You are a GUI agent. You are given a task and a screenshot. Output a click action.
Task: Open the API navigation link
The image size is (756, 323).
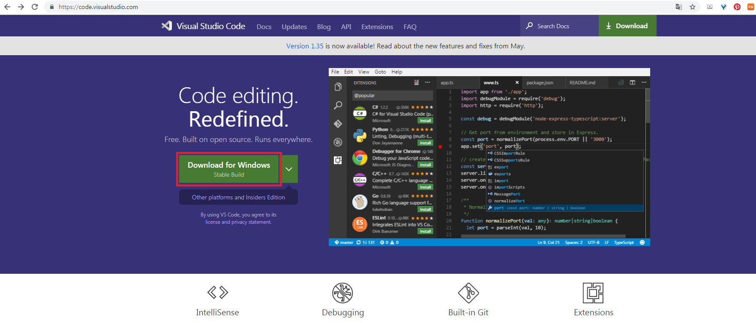pos(346,27)
